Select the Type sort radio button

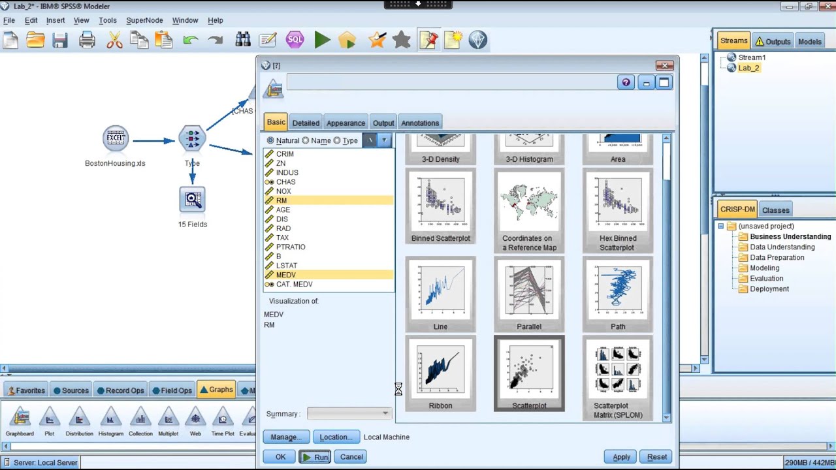coord(337,140)
